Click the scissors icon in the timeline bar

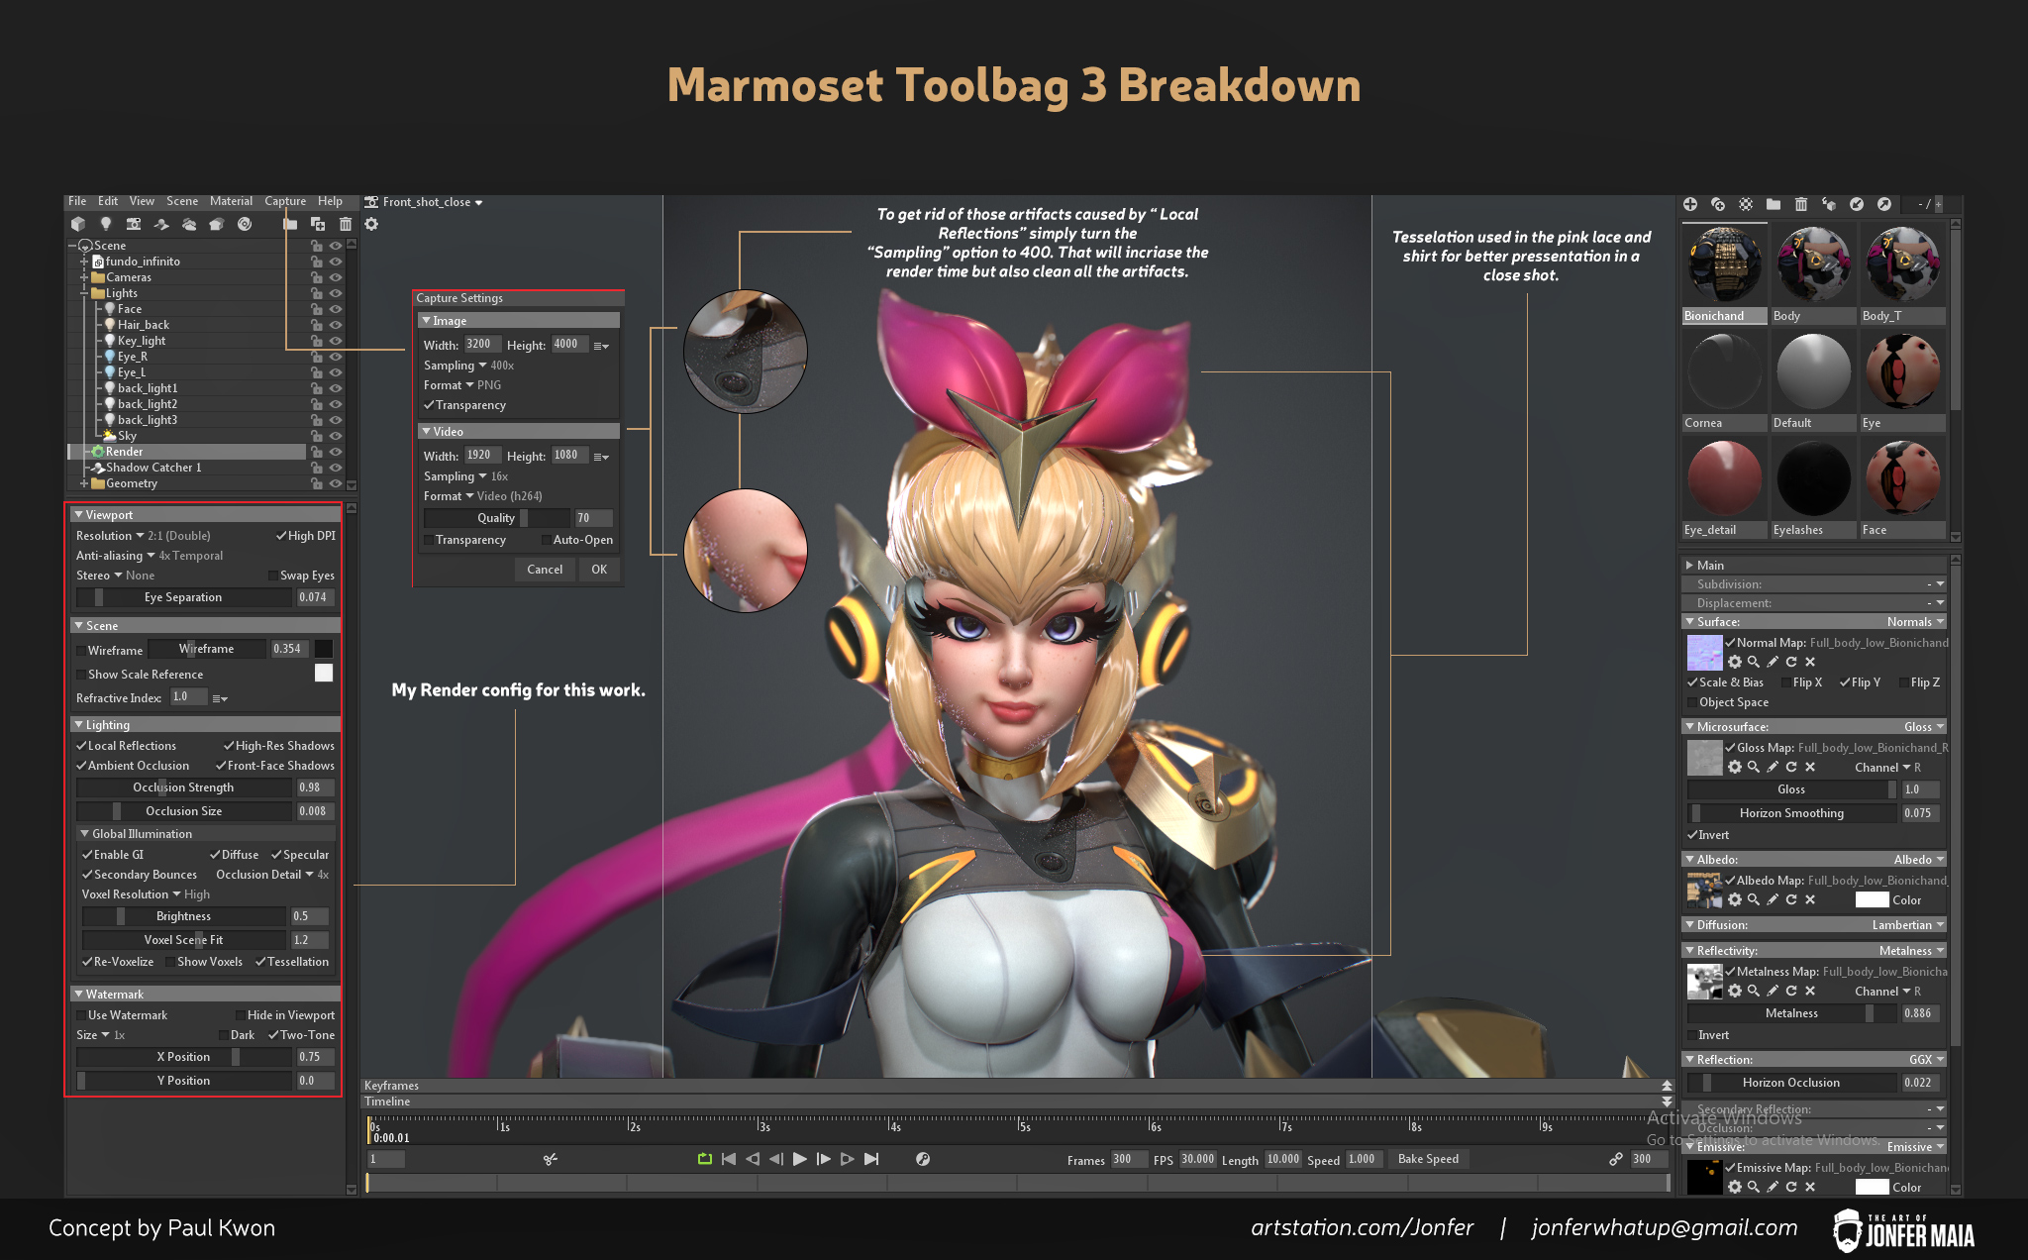coord(551,1159)
